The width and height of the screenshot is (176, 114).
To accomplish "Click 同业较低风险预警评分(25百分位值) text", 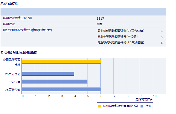I will 121,31.
